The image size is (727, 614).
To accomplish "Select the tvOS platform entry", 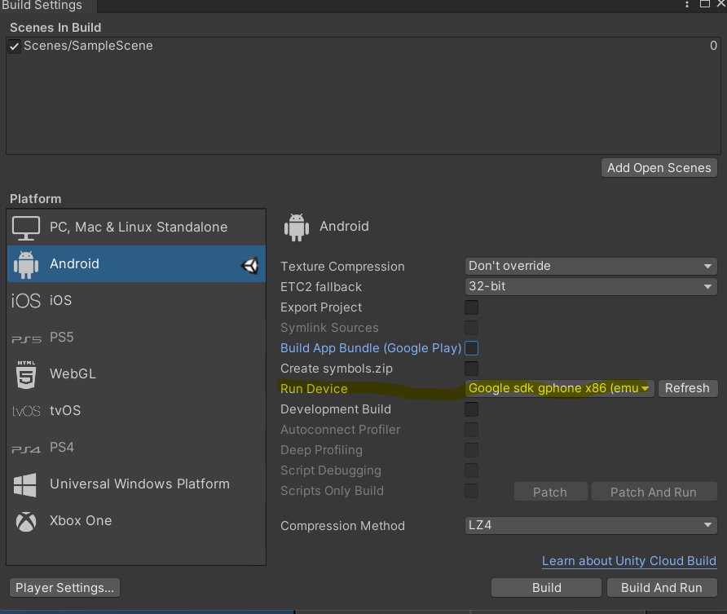I will click(x=136, y=411).
